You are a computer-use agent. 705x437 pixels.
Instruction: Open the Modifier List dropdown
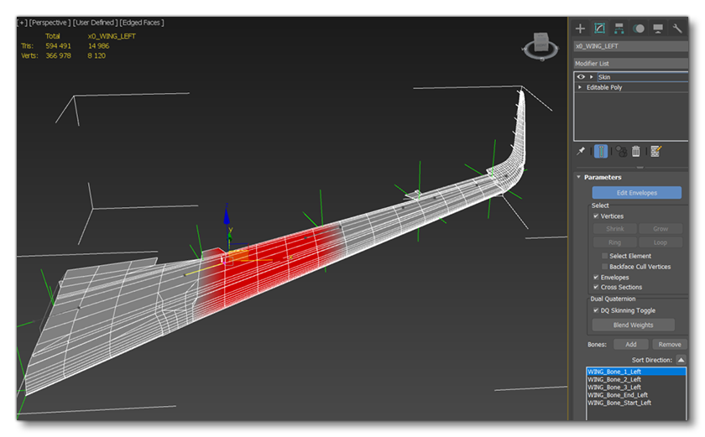click(x=629, y=64)
